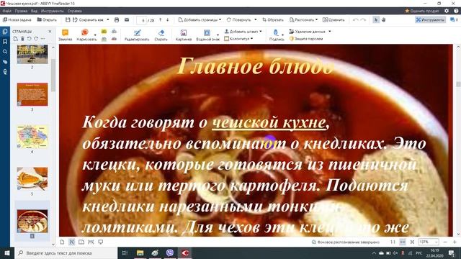Screen dimensions: 461x259
Task: Close the СТРАНИЦЫ panel
Action: [50, 31]
